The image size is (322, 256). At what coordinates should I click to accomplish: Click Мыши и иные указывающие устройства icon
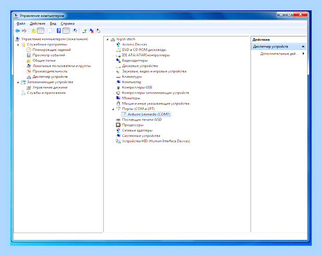(118, 104)
